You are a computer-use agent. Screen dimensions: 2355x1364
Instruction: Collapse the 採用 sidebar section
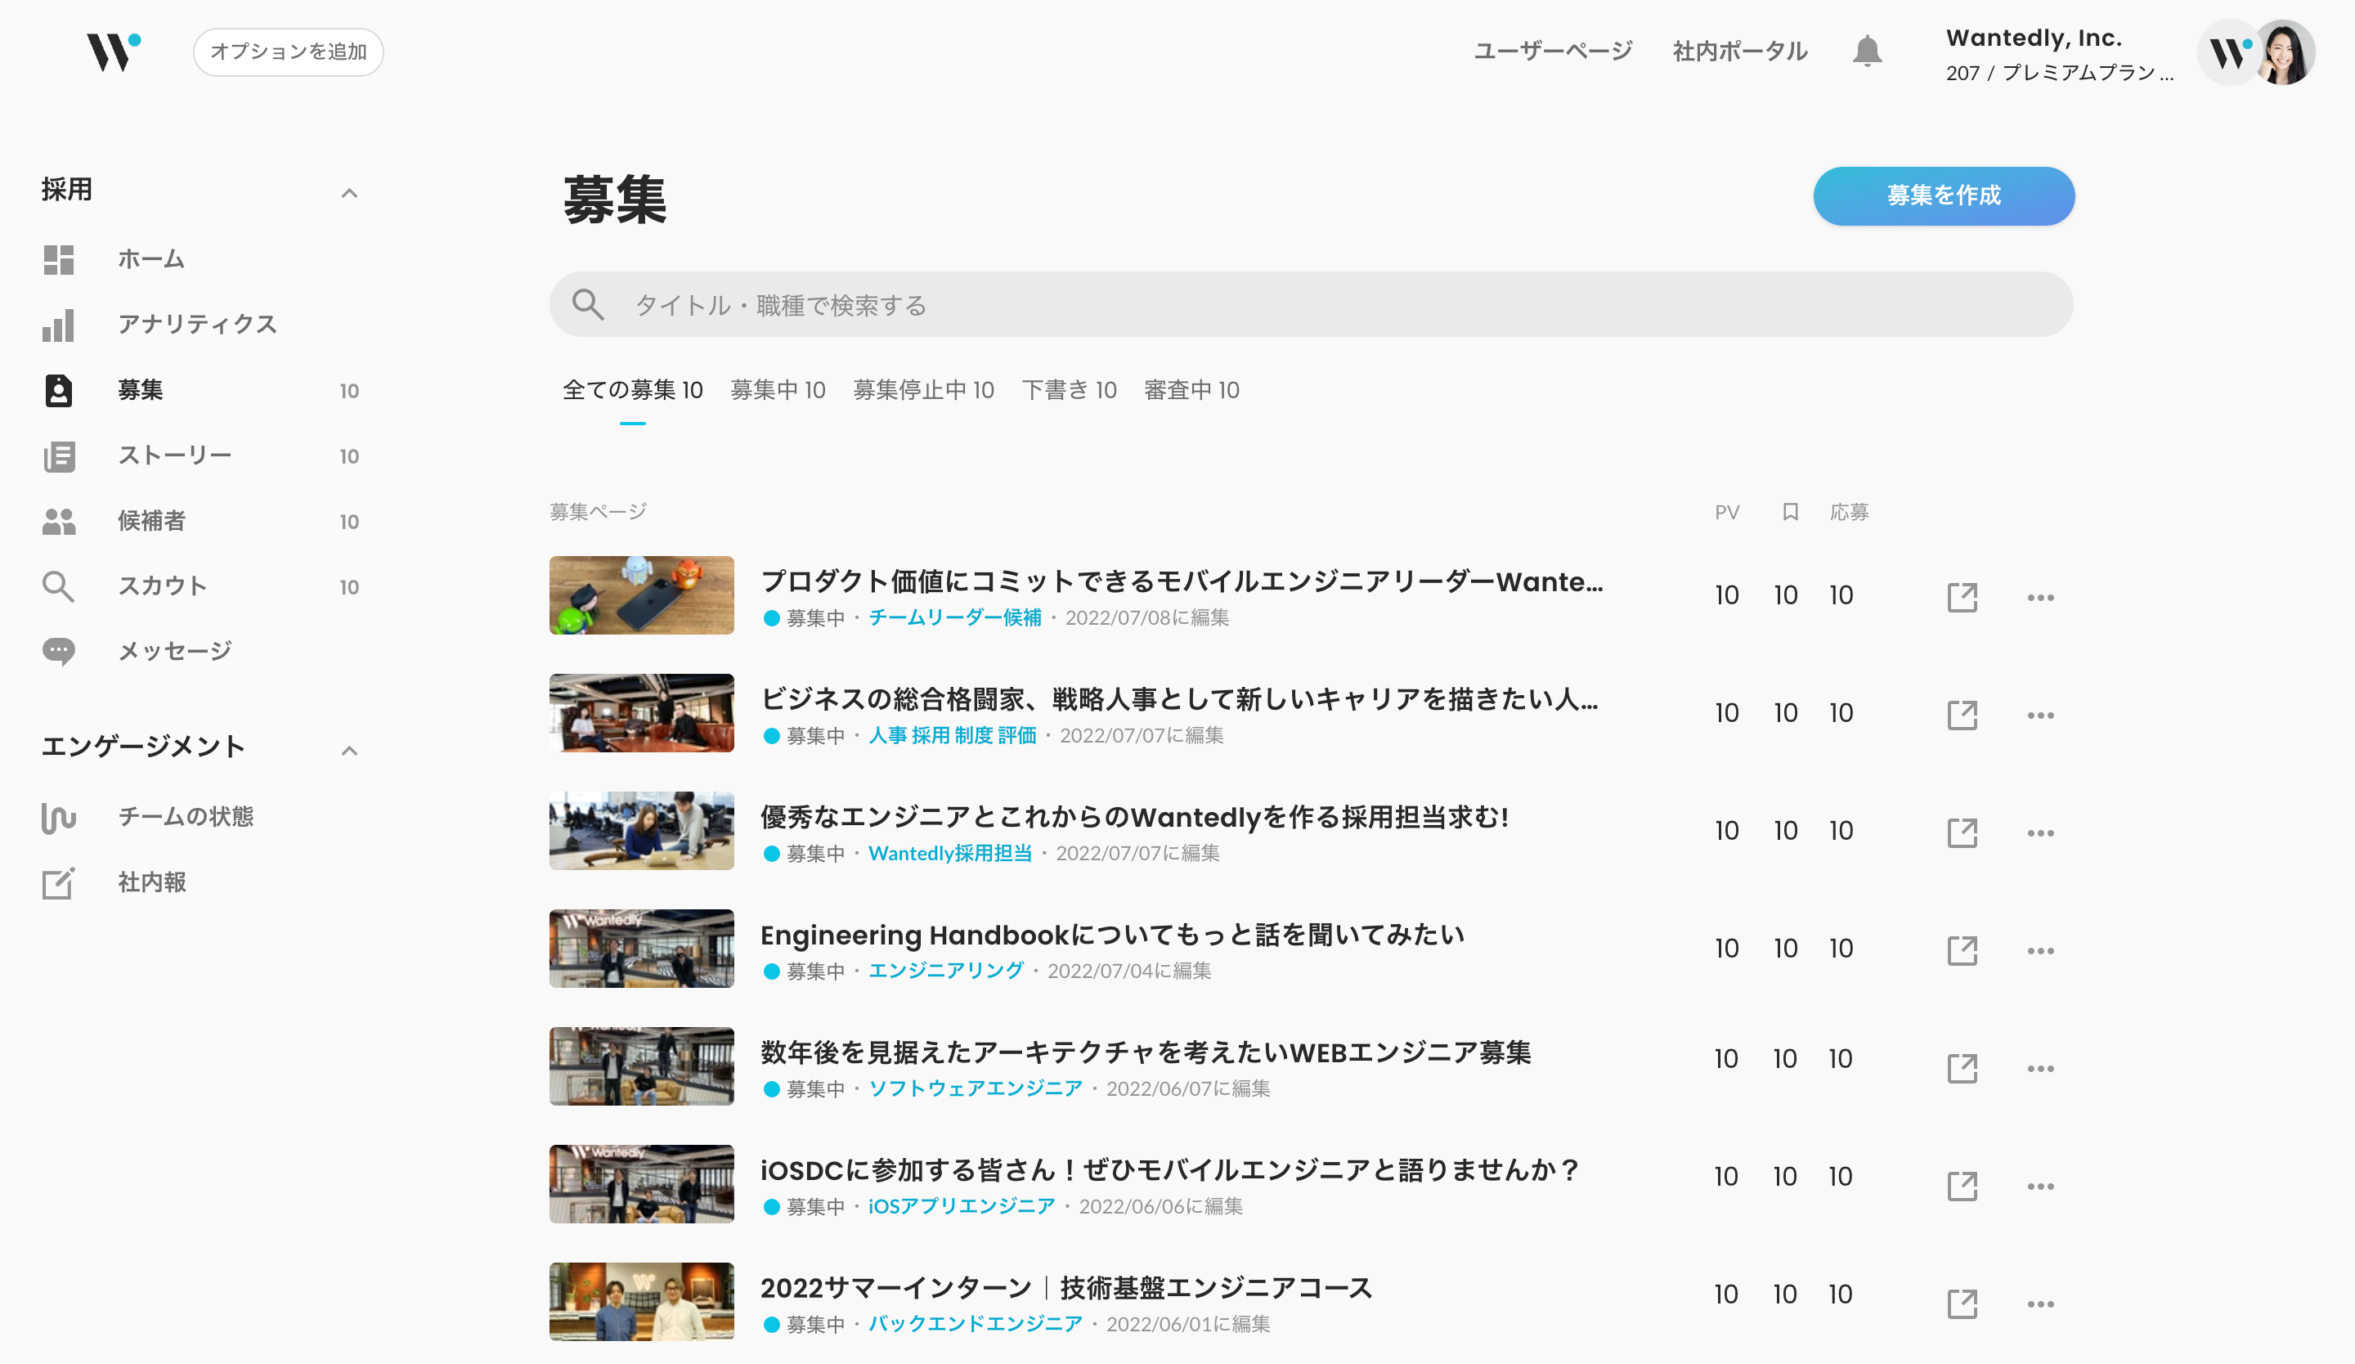[349, 193]
